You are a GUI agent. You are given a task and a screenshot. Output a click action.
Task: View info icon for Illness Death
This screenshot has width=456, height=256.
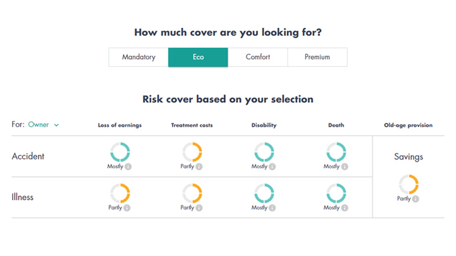344,208
